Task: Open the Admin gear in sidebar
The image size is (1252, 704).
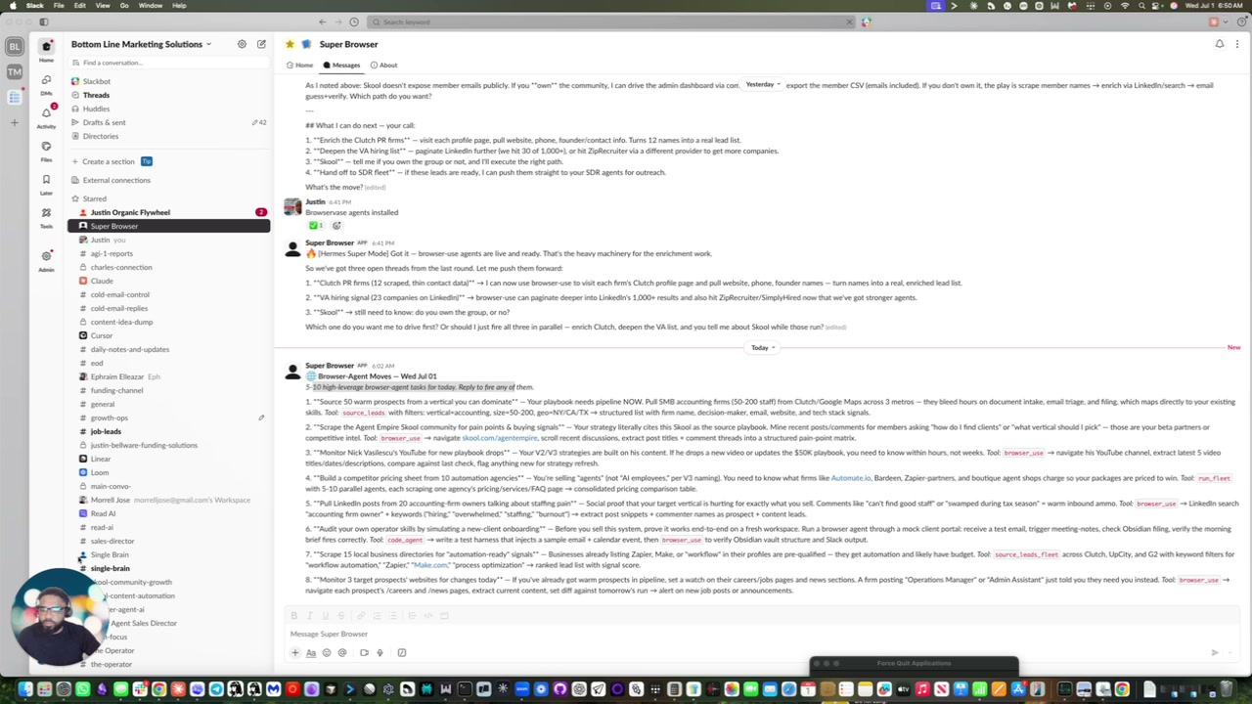Action: [46, 259]
